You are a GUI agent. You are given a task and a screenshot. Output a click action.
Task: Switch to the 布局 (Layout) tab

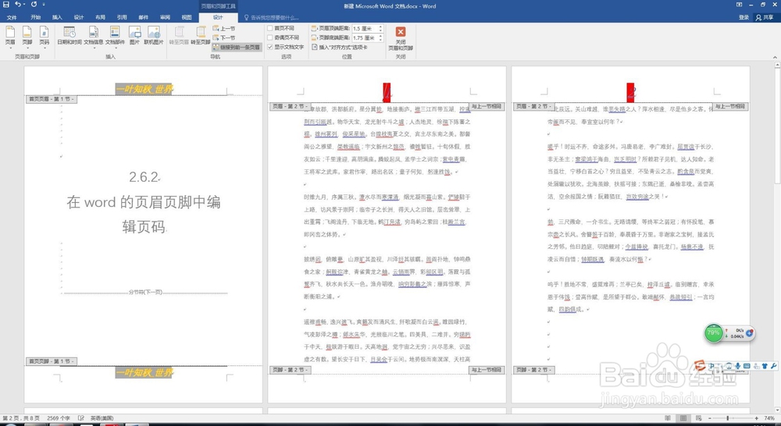point(100,17)
